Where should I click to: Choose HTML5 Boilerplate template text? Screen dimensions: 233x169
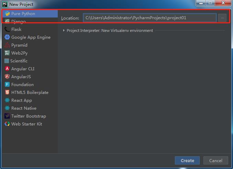(x=30, y=93)
